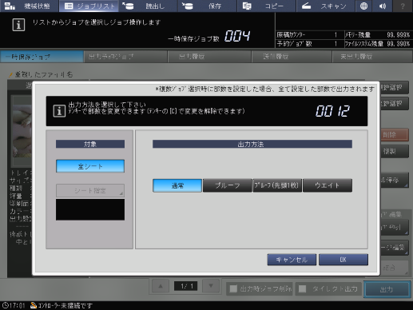Select ウエイト output method
Screen dimensions: 413x310
[x=328, y=185]
